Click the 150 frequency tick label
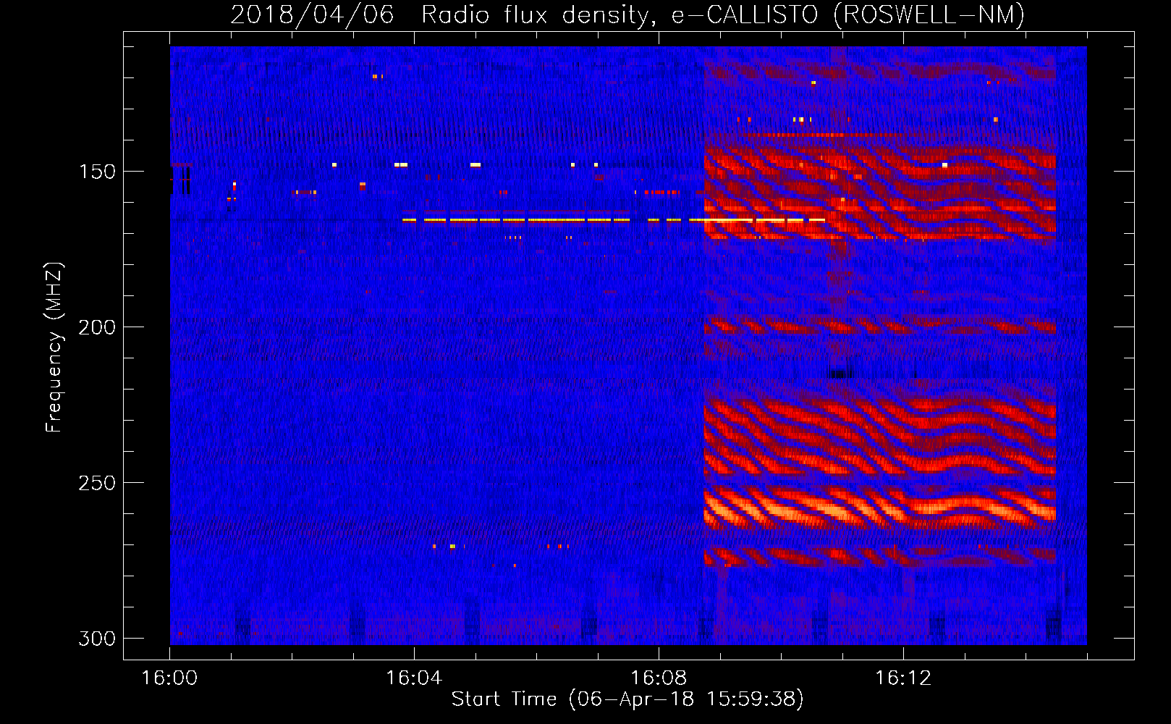The height and width of the screenshot is (724, 1171). click(97, 172)
